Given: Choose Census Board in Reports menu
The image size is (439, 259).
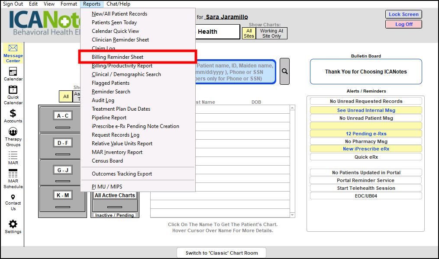Looking at the screenshot, I should 107,161.
